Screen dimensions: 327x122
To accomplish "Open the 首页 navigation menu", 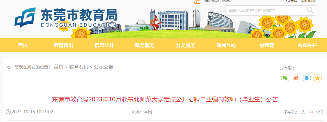I will tap(23, 45).
